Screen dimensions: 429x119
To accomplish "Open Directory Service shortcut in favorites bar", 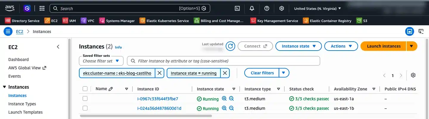I will (22, 21).
